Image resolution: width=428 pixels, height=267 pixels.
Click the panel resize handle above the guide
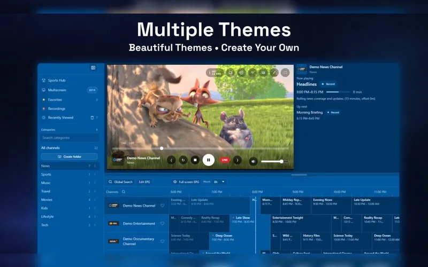click(x=299, y=175)
